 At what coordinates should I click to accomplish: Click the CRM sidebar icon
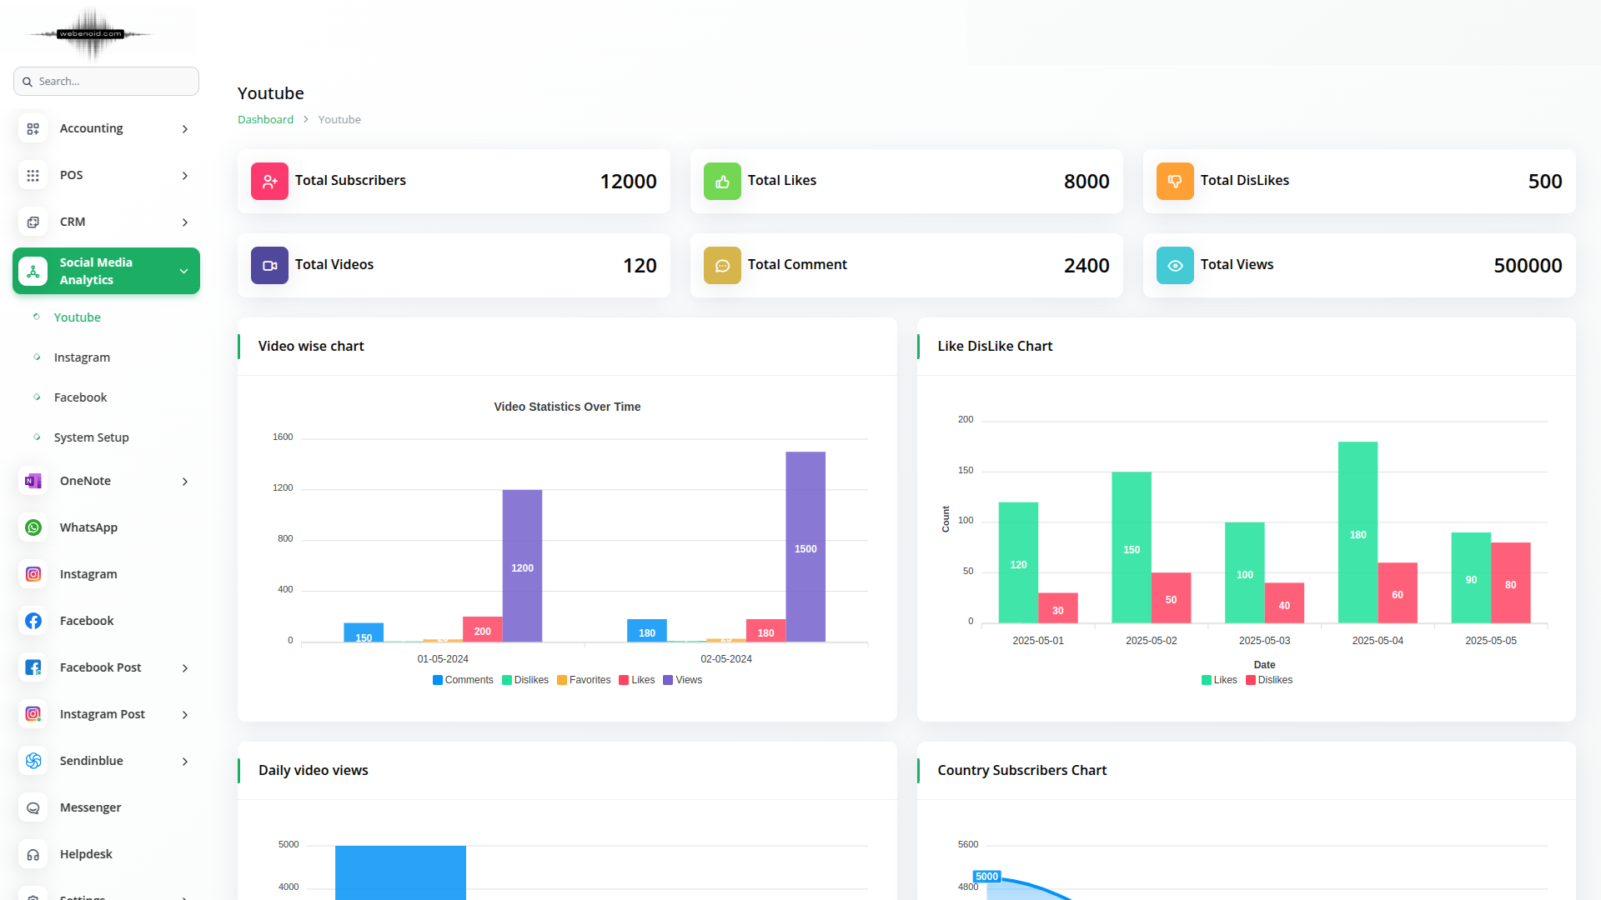point(33,222)
